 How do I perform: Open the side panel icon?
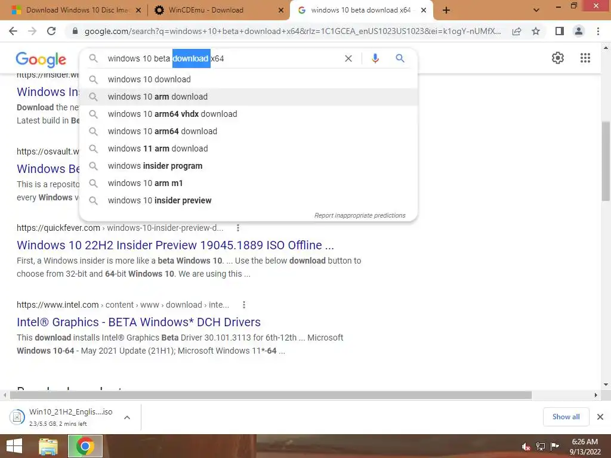[560, 31]
